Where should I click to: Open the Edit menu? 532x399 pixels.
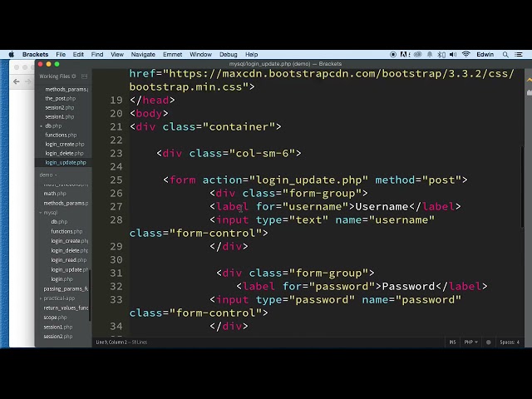click(x=78, y=54)
